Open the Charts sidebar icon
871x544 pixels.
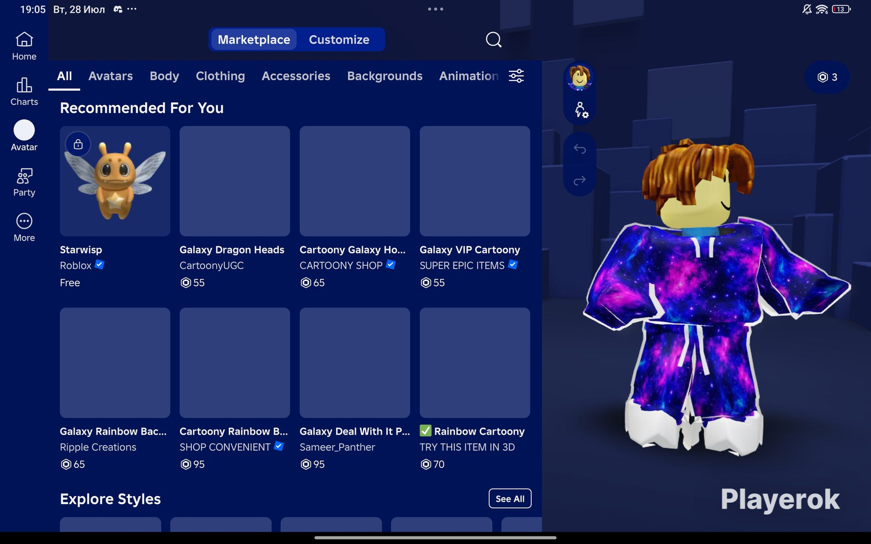click(24, 91)
